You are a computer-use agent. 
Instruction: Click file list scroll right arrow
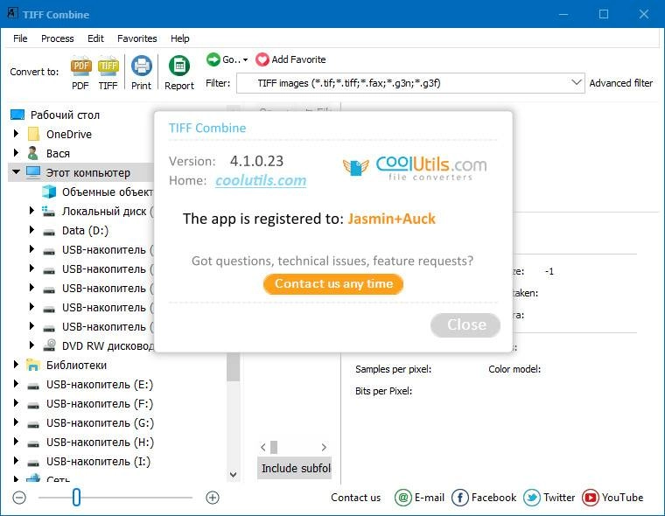(324, 447)
